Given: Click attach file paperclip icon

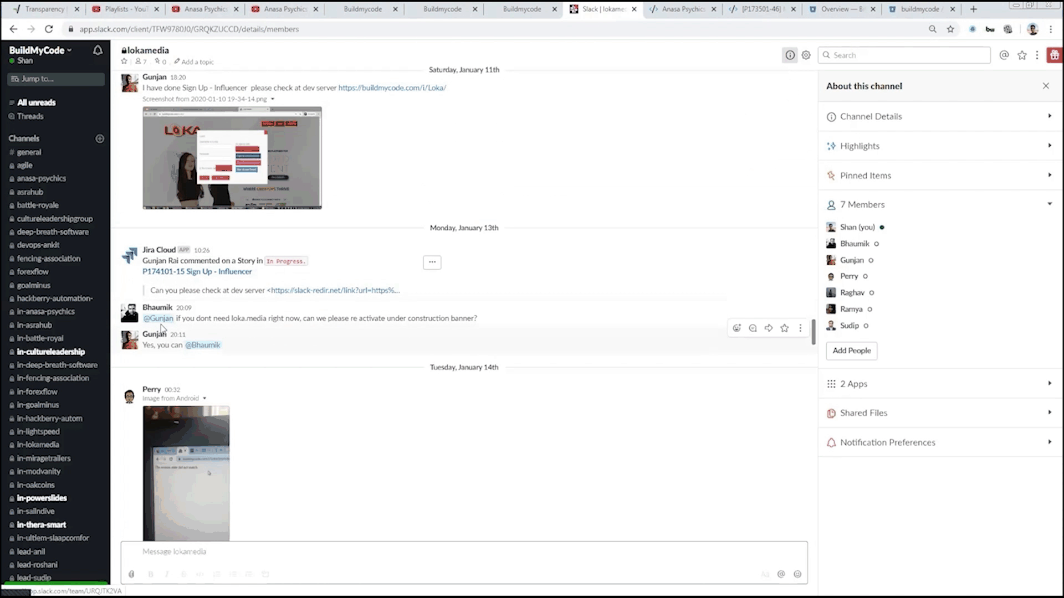Looking at the screenshot, I should click(x=131, y=574).
